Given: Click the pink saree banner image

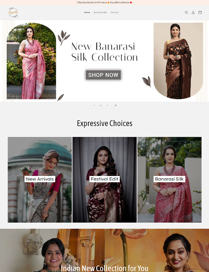Looking at the screenshot, I should [31, 61].
